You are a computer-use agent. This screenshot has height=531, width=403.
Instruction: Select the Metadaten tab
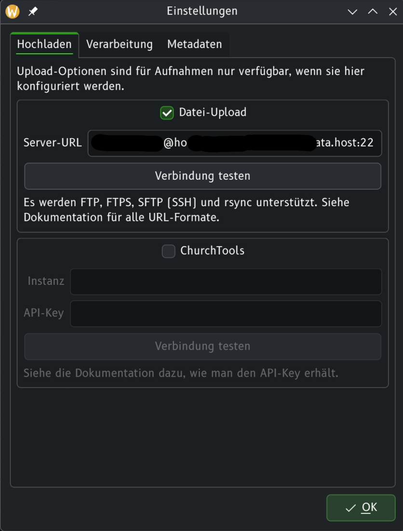click(x=194, y=44)
